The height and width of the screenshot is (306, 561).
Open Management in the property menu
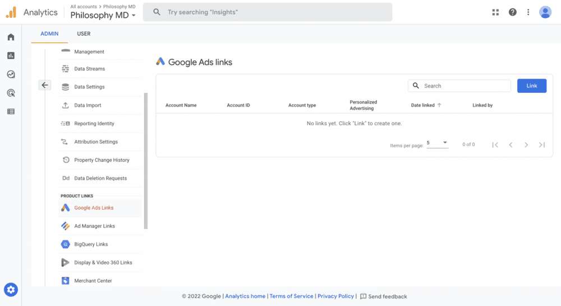point(100,51)
